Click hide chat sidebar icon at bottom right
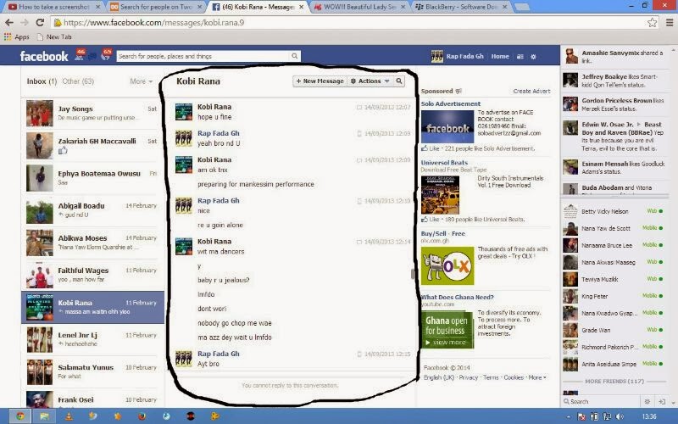This screenshot has width=678, height=424. 662,401
